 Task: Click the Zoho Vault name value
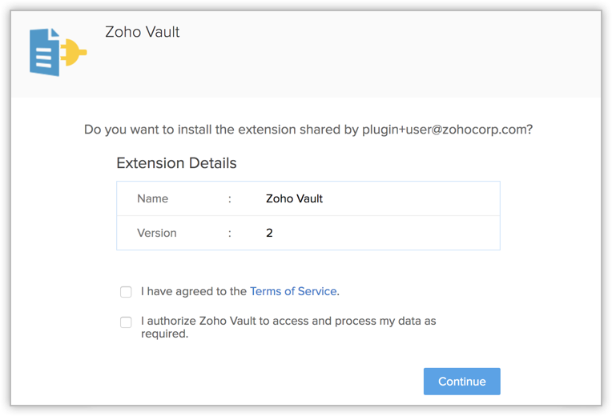click(294, 198)
